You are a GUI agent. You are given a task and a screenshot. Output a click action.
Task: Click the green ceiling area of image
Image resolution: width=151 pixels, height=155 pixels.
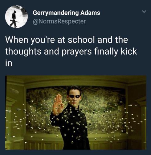75,80
